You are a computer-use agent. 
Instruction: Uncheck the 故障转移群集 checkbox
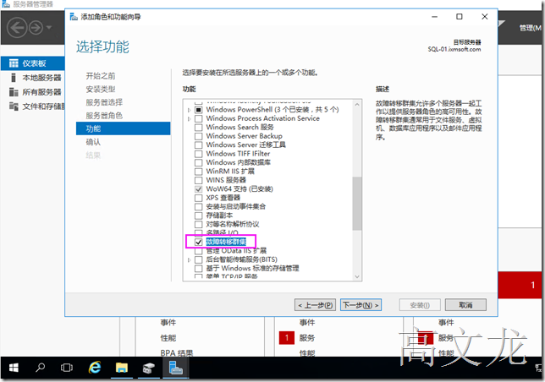(199, 243)
